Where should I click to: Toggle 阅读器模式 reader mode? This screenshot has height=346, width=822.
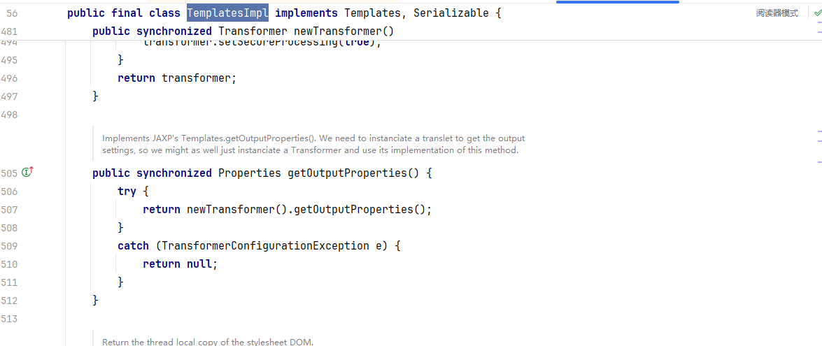pos(777,13)
